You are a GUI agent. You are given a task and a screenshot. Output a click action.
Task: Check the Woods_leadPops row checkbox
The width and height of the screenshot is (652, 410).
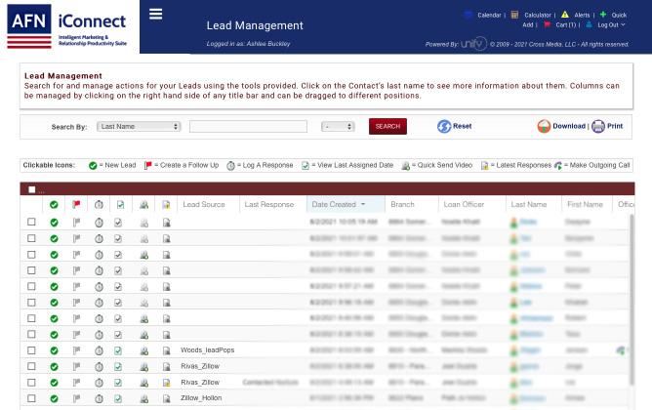pyautogui.click(x=31, y=350)
